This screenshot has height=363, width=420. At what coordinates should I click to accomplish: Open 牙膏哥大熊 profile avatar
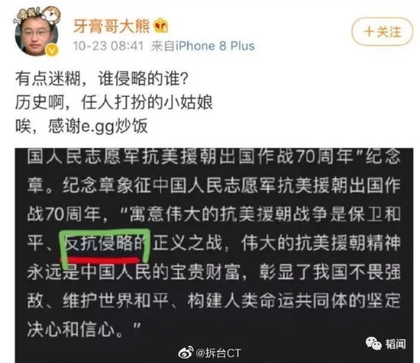pos(37,34)
